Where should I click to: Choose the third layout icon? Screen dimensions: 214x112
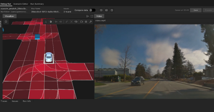(x=112, y=10)
